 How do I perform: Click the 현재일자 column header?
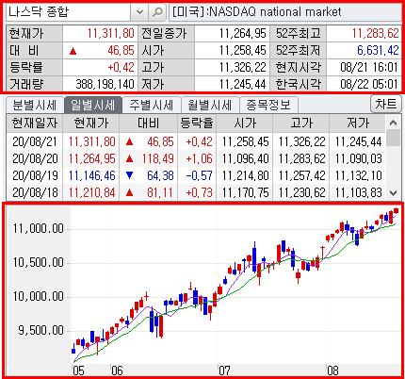tap(35, 123)
